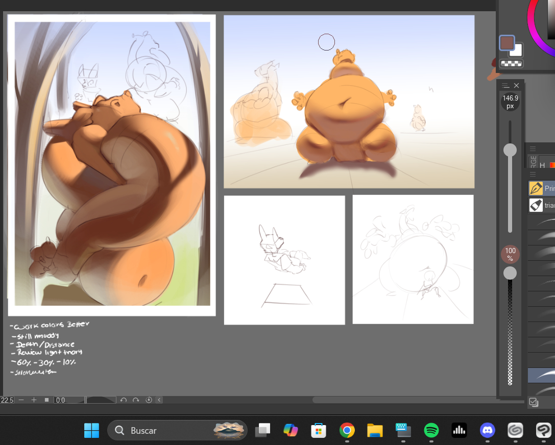Image resolution: width=555 pixels, height=445 pixels.
Task: Click the zoom in plus button
Action: pos(34,400)
